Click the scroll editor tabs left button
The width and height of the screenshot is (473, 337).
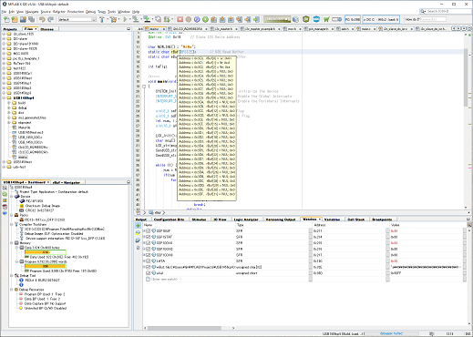(454, 28)
